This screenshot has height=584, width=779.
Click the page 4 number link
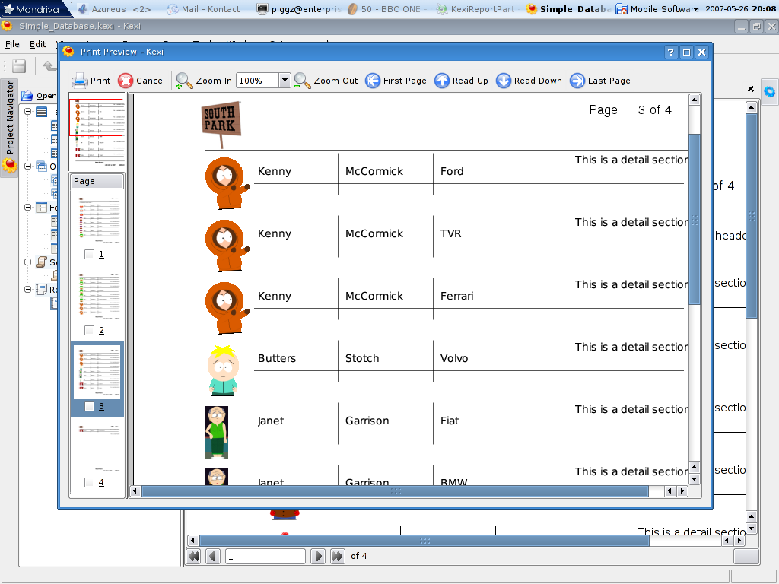click(101, 482)
